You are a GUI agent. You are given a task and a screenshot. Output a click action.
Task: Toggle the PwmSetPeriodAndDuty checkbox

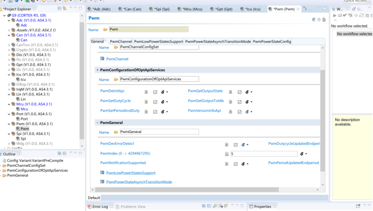coord(155,112)
